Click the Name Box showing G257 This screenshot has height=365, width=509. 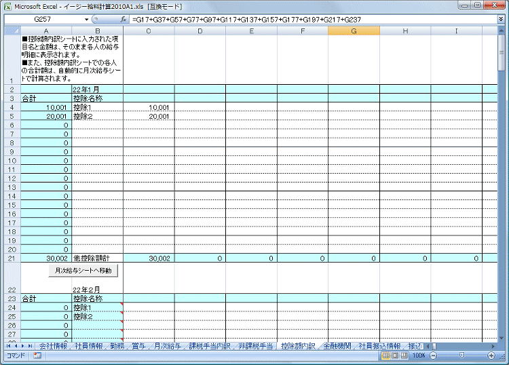click(x=41, y=20)
